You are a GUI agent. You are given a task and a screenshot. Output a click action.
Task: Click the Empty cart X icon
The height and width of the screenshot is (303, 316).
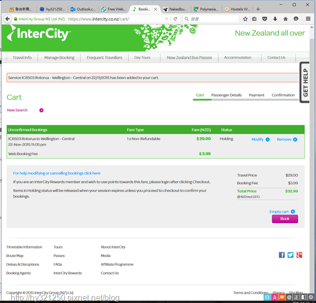coord(293,212)
